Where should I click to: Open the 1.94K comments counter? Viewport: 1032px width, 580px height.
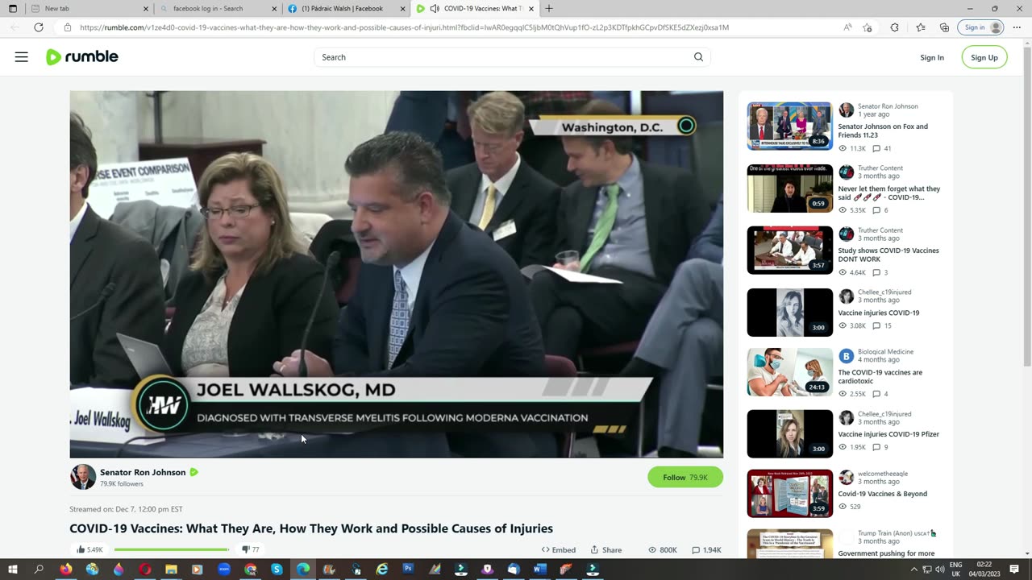[x=706, y=550]
